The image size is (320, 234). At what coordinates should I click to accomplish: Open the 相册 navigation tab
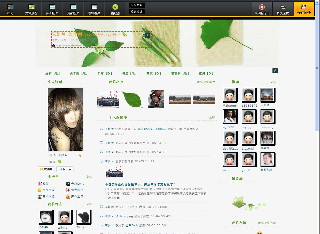point(125,73)
